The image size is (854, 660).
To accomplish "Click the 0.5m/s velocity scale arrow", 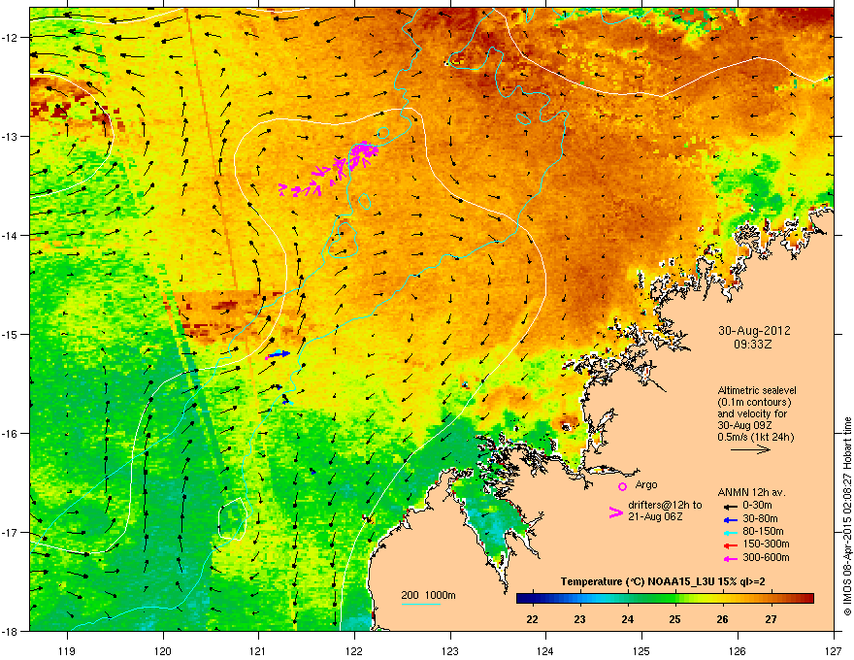I will click(x=750, y=449).
